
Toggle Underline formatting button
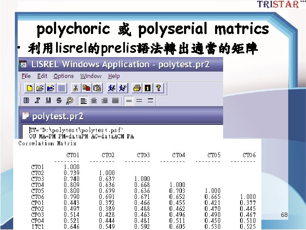pyautogui.click(x=48, y=101)
